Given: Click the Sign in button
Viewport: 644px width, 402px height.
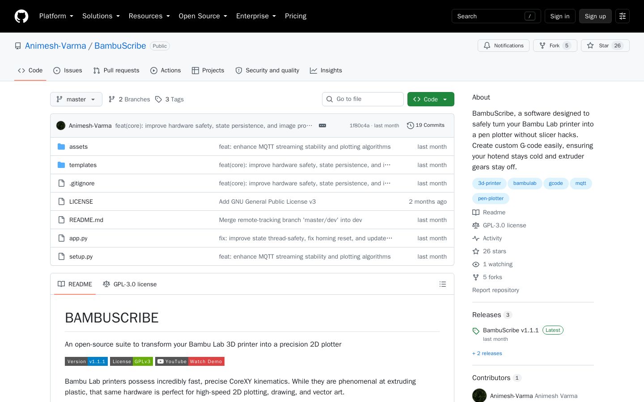Looking at the screenshot, I should [x=560, y=16].
